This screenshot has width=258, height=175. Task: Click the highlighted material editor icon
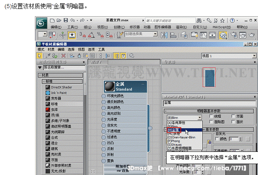pos(223,35)
